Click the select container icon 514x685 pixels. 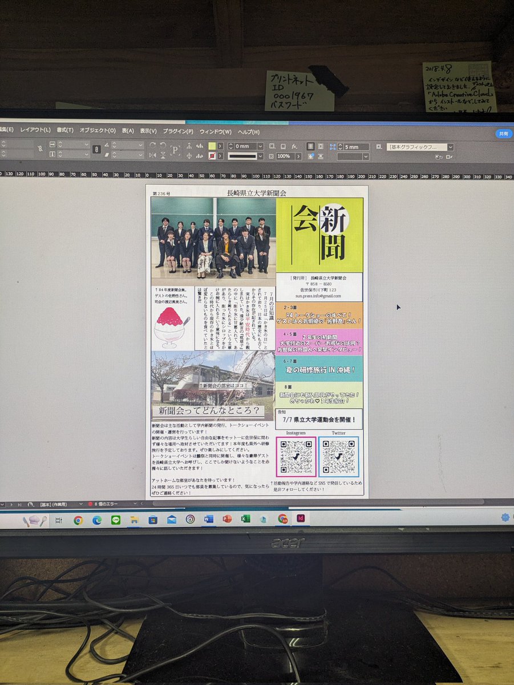(189, 146)
